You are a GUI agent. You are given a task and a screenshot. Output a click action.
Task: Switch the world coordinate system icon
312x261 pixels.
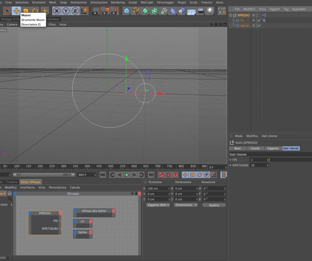pyautogui.click(x=84, y=11)
